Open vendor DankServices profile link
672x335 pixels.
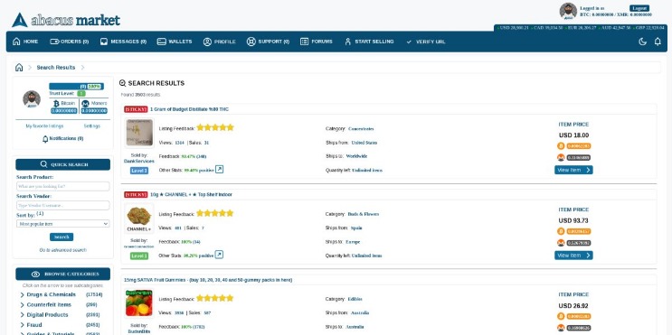(x=139, y=162)
